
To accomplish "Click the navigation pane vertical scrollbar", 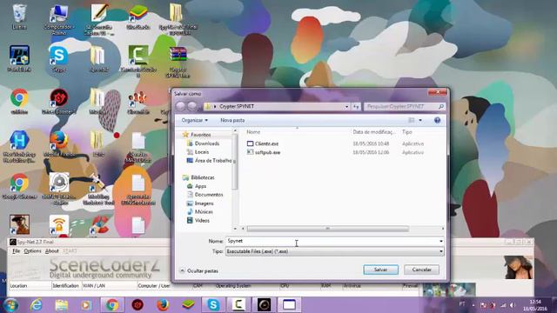I will point(235,162).
